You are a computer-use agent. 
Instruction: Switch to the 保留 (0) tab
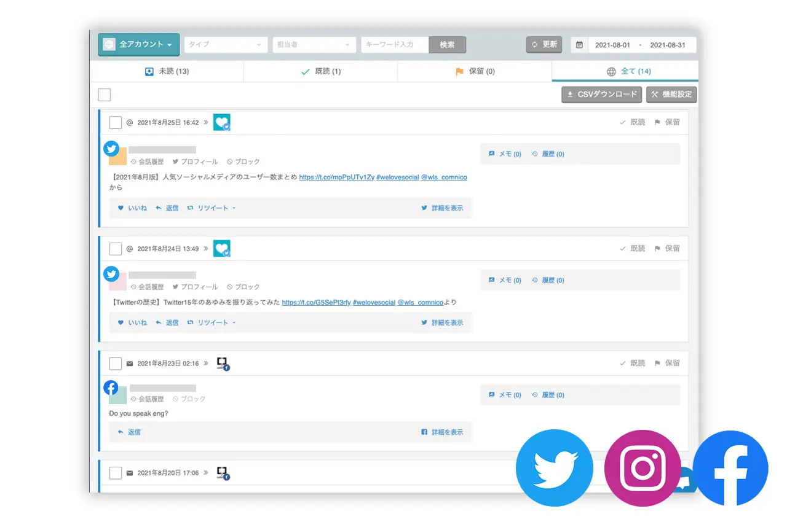click(475, 71)
